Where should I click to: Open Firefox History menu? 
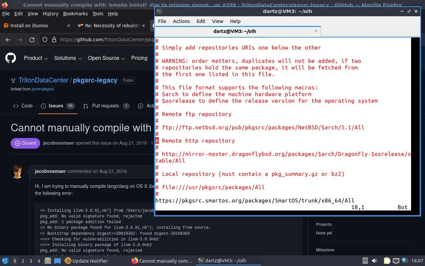50,14
